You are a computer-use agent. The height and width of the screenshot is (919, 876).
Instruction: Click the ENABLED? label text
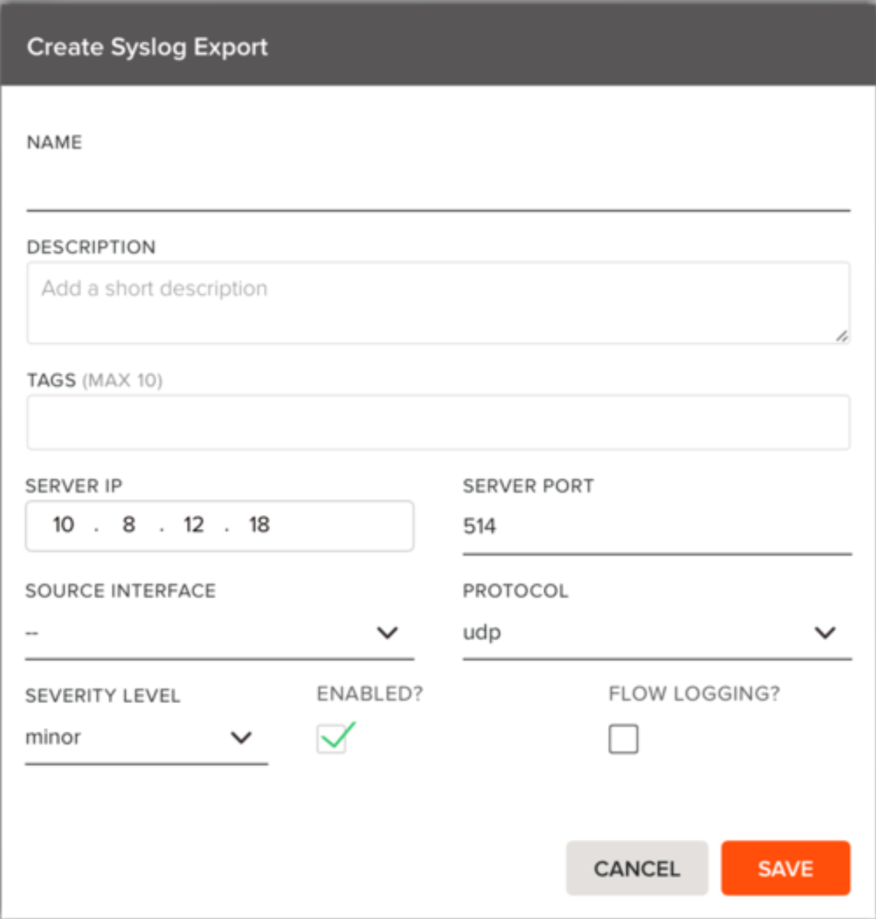point(370,694)
